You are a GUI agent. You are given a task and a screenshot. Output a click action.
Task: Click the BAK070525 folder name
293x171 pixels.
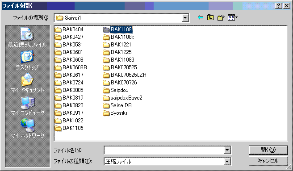pyautogui.click(x=124, y=67)
